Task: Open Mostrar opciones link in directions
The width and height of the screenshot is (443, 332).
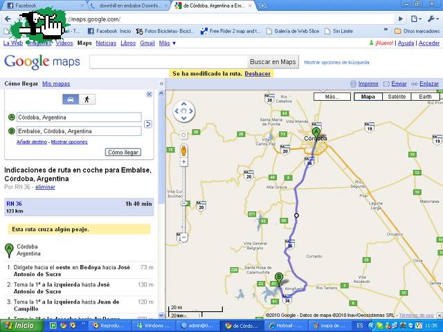Action: point(69,141)
